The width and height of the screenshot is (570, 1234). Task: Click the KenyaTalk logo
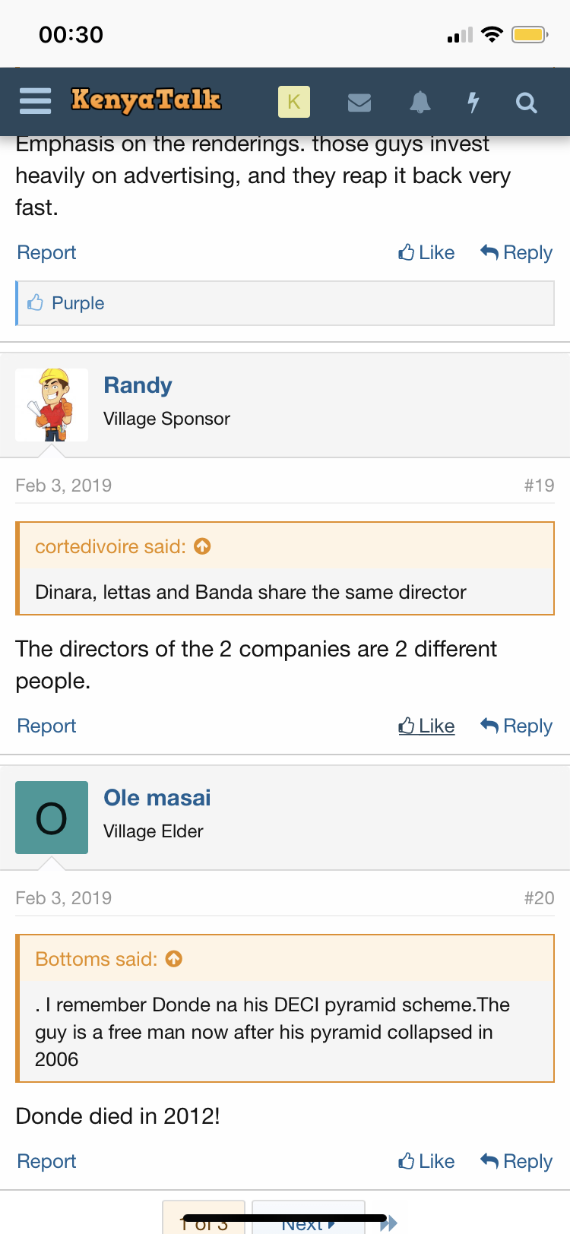(146, 100)
